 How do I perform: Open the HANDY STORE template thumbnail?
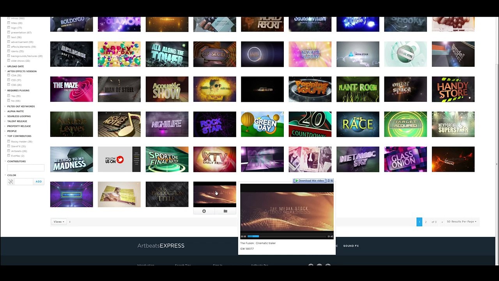(x=453, y=89)
